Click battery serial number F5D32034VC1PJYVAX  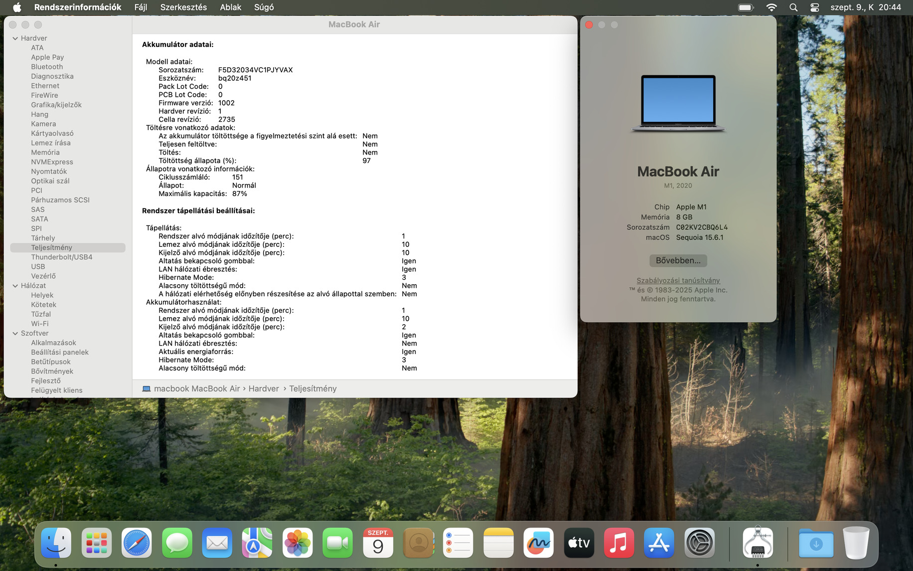pyautogui.click(x=255, y=70)
